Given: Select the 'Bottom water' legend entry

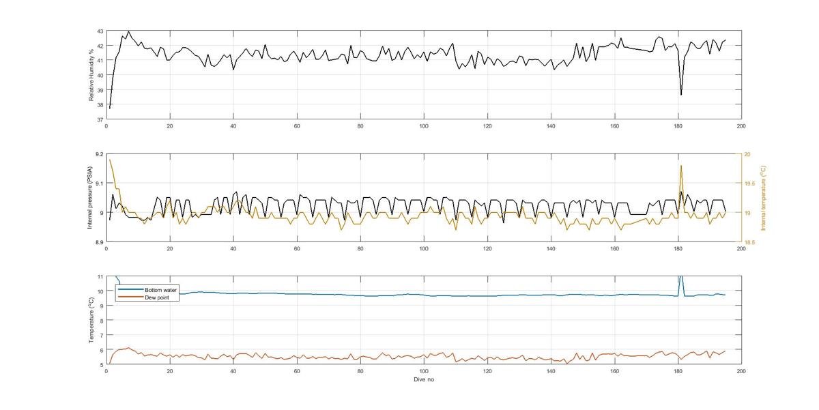Looking at the screenshot, I should click(160, 290).
